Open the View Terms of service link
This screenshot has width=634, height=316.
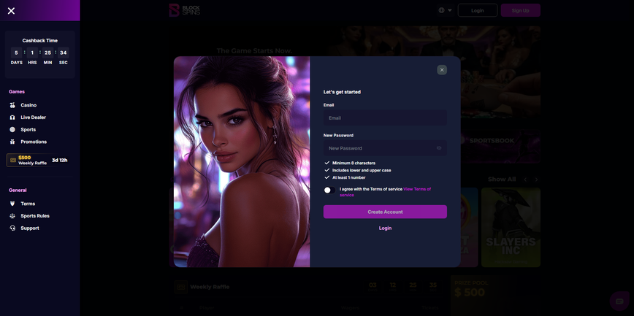pyautogui.click(x=386, y=192)
